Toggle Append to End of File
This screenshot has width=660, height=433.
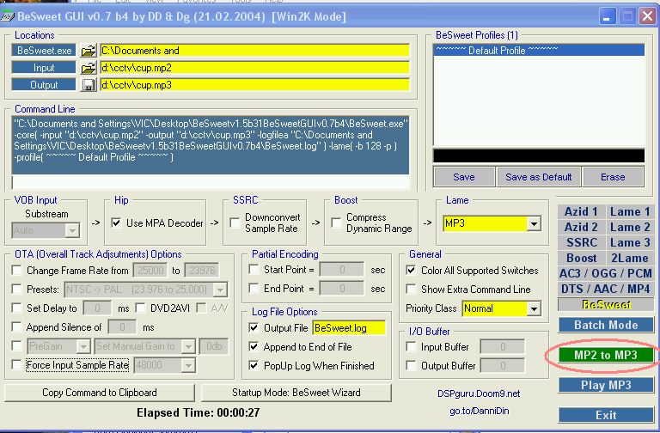[254, 347]
